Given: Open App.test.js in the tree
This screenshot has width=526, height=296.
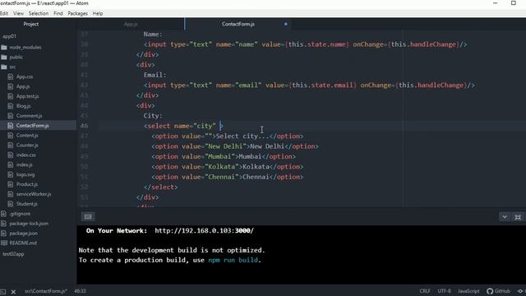Looking at the screenshot, I should 27,96.
